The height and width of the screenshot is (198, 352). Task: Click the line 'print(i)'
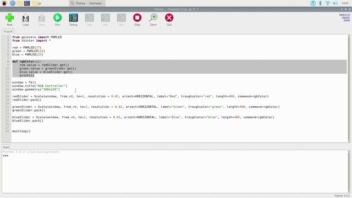pos(27,75)
